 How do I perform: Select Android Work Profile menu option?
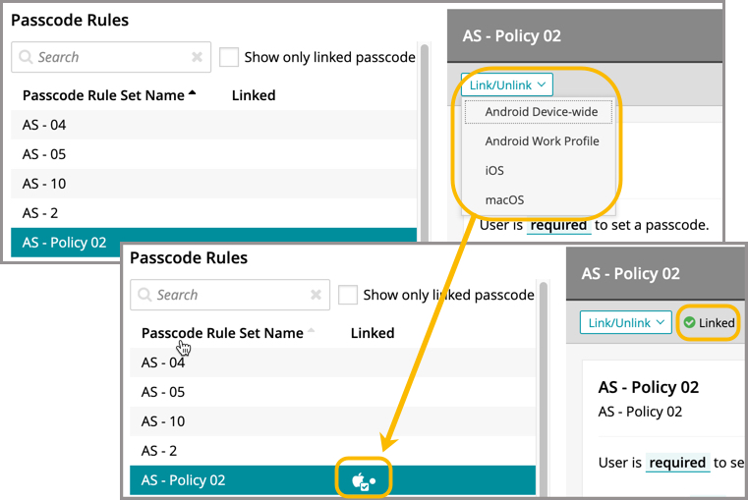tap(542, 141)
